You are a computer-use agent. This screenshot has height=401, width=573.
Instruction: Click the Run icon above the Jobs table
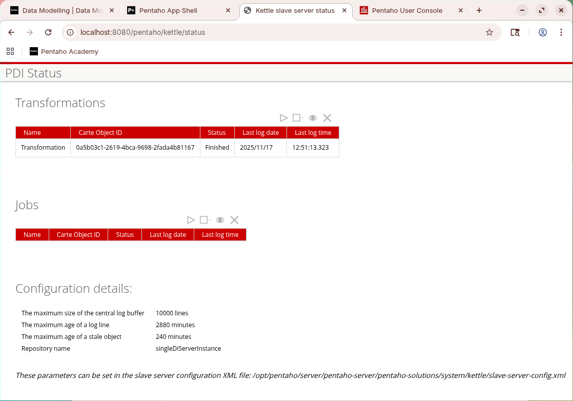[x=191, y=220]
